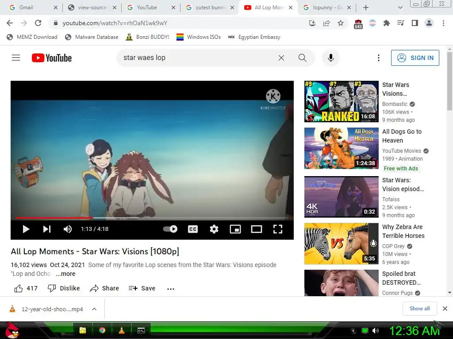Click the search magnifier button
Image resolution: width=453 pixels, height=339 pixels.
(x=303, y=58)
